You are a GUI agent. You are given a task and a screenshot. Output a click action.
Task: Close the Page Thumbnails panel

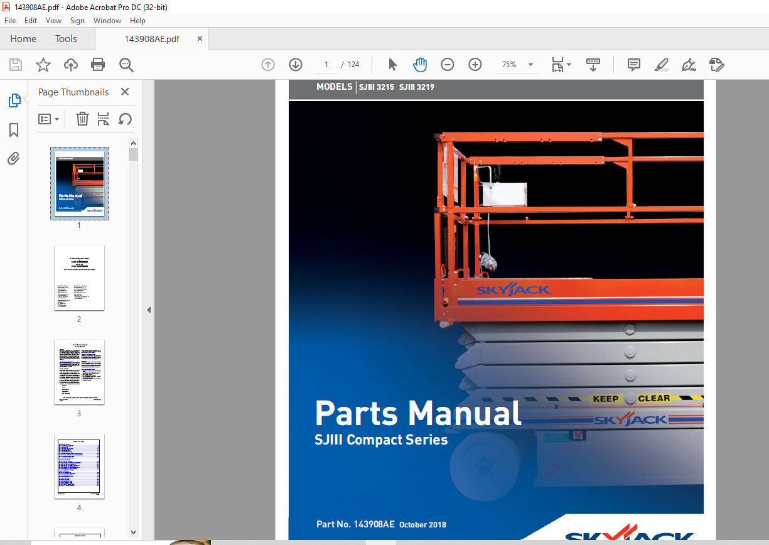(x=125, y=92)
